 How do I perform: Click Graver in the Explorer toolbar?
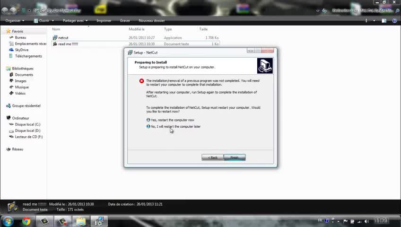125,21
